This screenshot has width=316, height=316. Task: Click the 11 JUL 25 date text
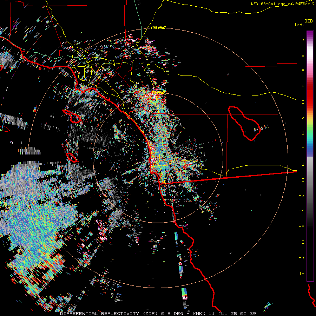(223, 314)
